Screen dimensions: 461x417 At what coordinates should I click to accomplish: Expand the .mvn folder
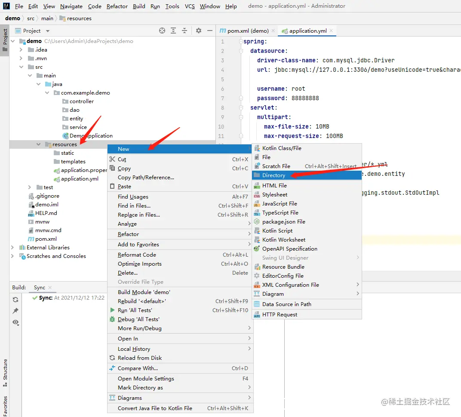(21, 58)
